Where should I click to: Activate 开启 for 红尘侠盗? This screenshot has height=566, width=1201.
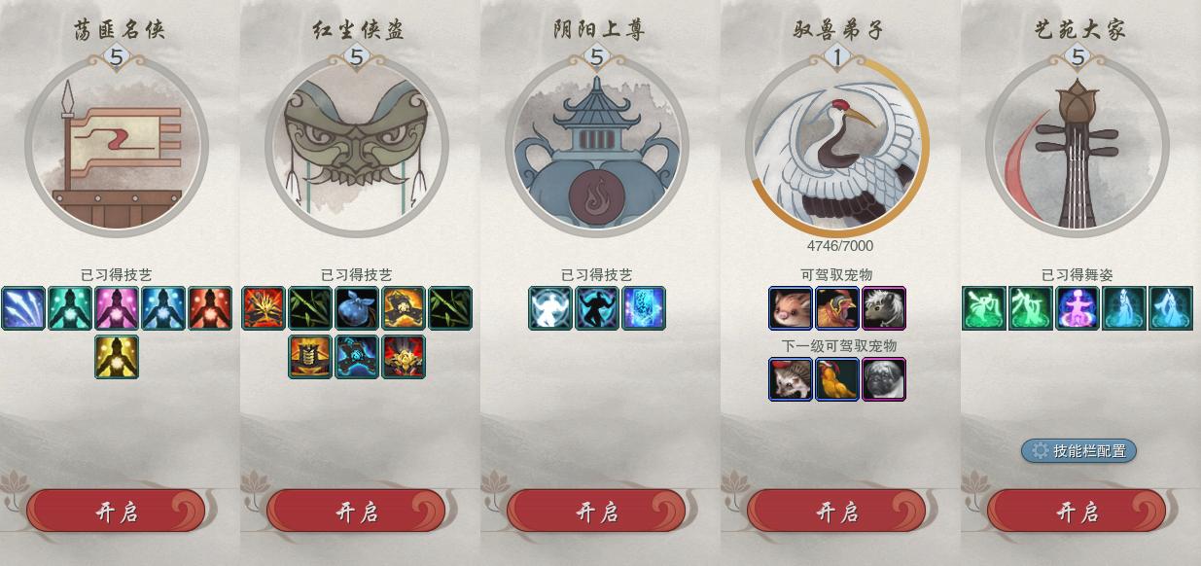pos(356,512)
